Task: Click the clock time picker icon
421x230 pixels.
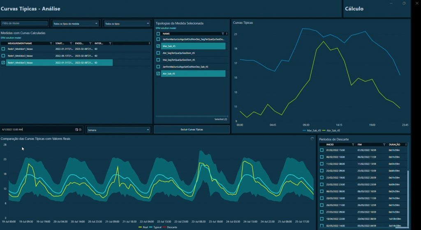Action: point(80,129)
